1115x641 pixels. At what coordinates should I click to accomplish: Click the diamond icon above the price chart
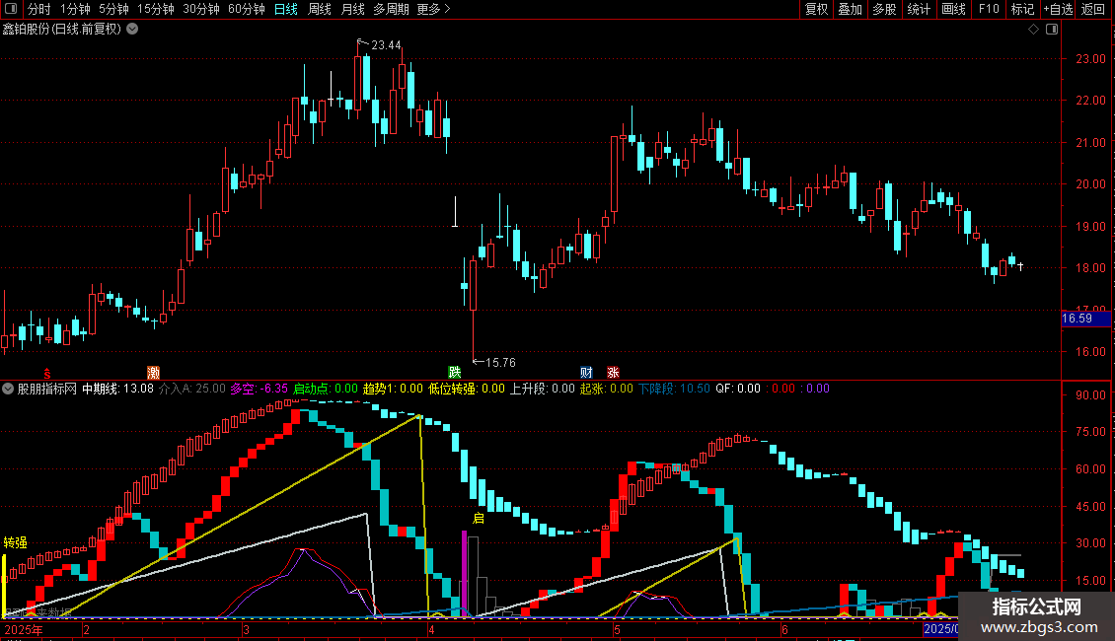pos(1033,30)
